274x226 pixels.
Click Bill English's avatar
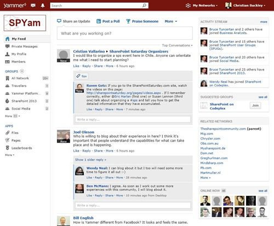[x=64, y=221]
